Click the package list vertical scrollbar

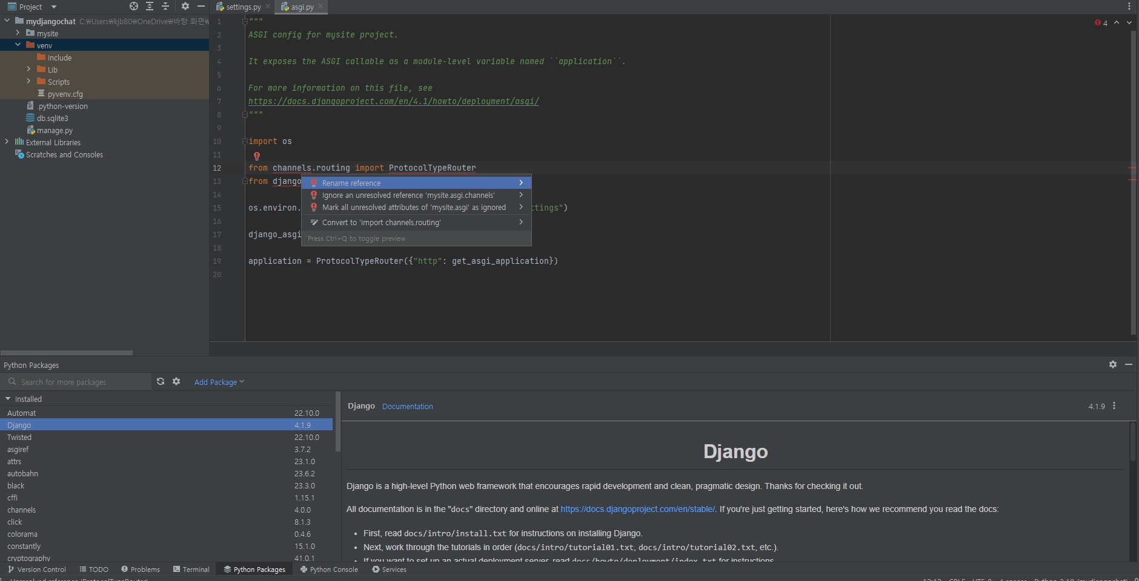(x=337, y=422)
